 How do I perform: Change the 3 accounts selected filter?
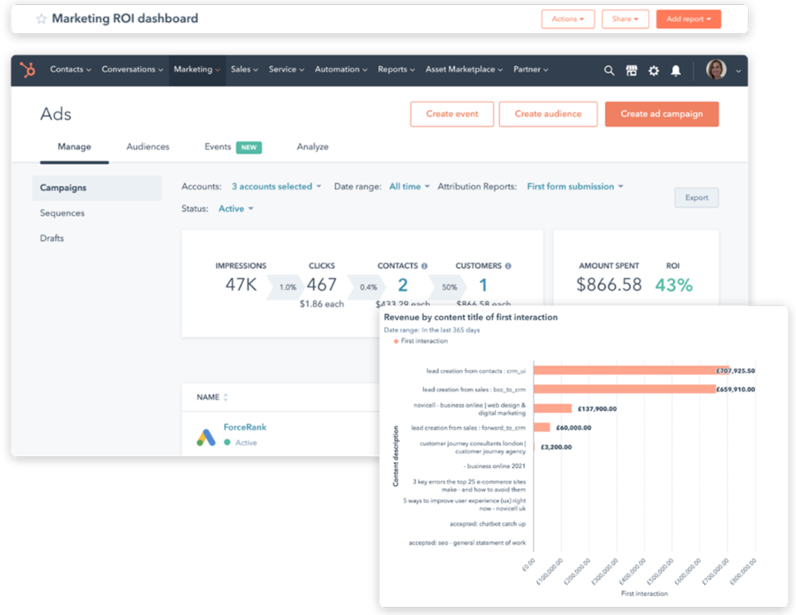tap(277, 187)
